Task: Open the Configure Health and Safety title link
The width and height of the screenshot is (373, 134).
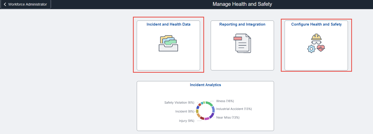Action: (316, 24)
